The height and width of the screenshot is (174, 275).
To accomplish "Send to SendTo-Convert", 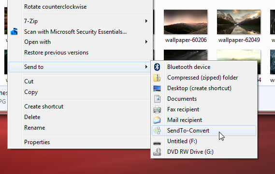I will tap(204, 131).
